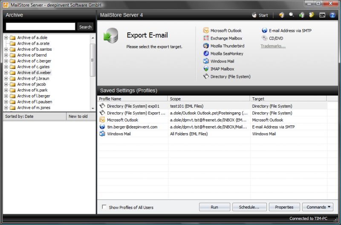341x225 pixels.
Task: Click the archive tree scrollbar up arrow
Action: (93, 38)
